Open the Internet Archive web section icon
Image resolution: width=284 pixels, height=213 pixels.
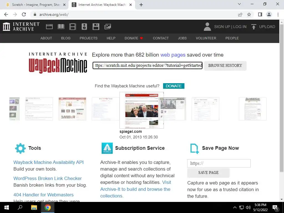point(49,27)
